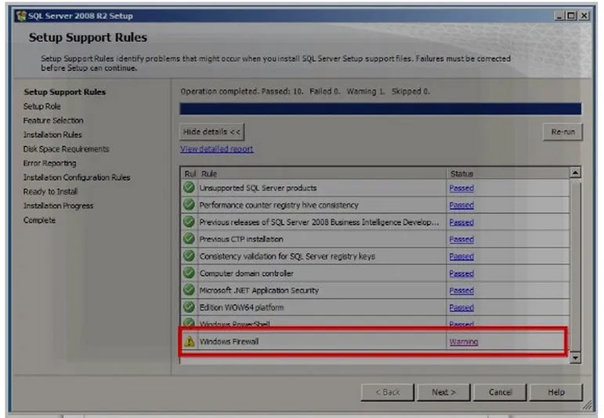Click the Windows Firewall rule text
Image resolution: width=604 pixels, height=418 pixels.
click(x=230, y=341)
